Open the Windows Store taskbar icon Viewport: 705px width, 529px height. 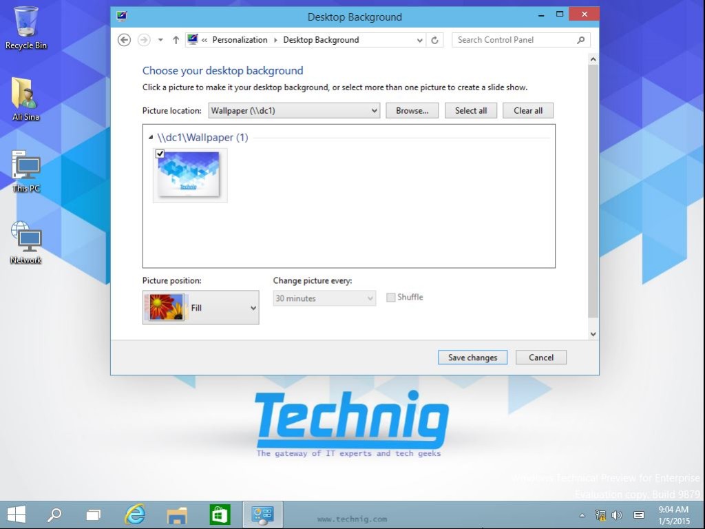click(219, 515)
